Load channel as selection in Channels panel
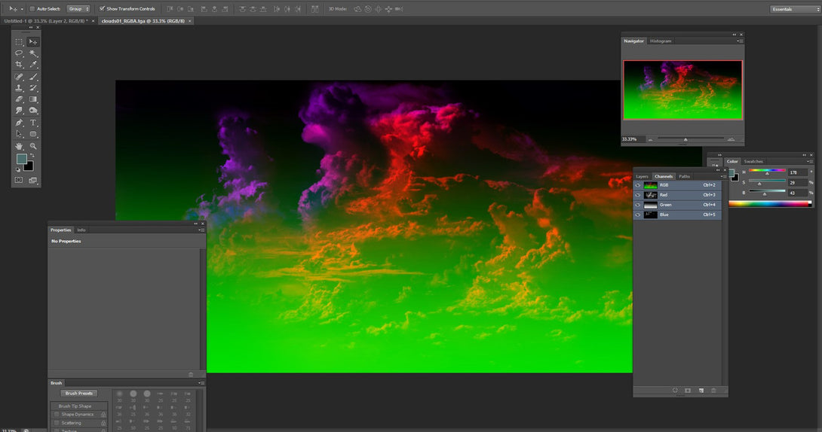 675,390
